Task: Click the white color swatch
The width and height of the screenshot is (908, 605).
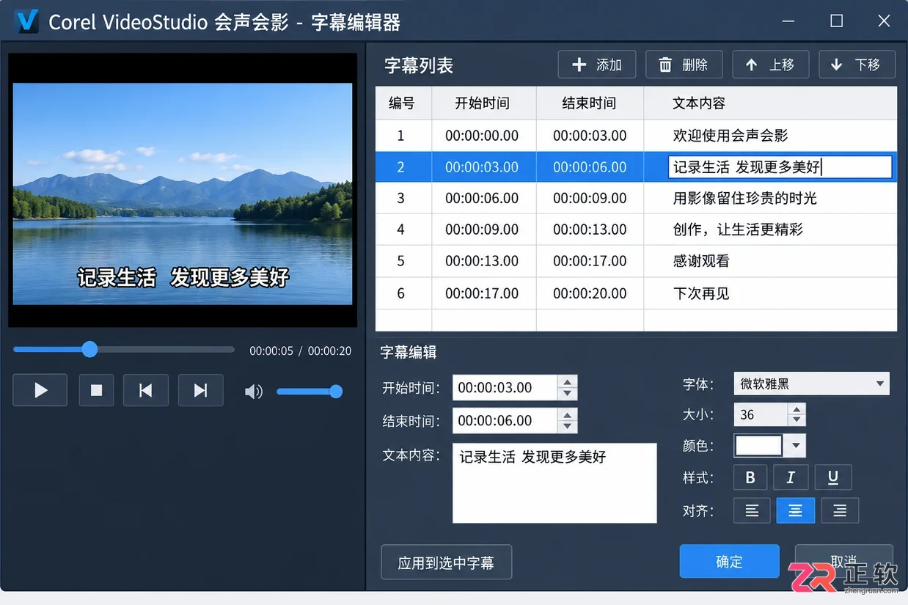Action: click(759, 445)
